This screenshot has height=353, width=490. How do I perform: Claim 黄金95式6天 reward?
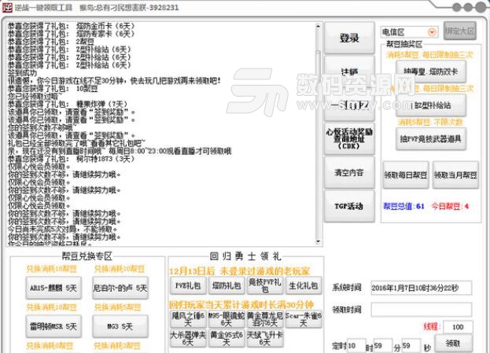[x=227, y=338]
